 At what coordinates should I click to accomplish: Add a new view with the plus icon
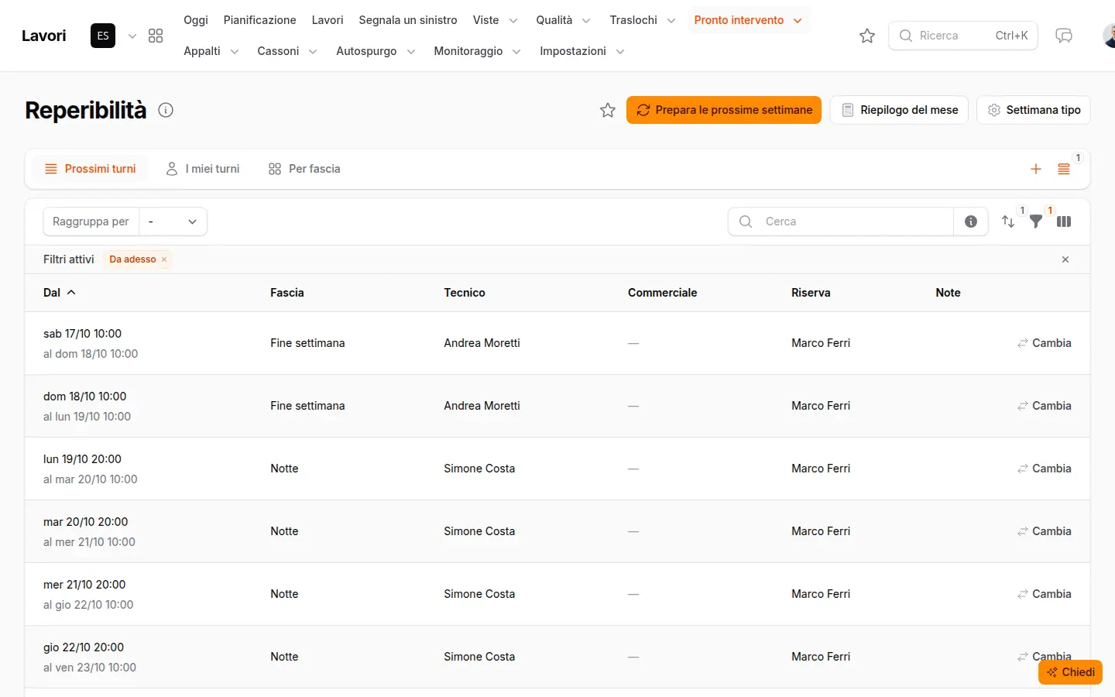(1036, 169)
